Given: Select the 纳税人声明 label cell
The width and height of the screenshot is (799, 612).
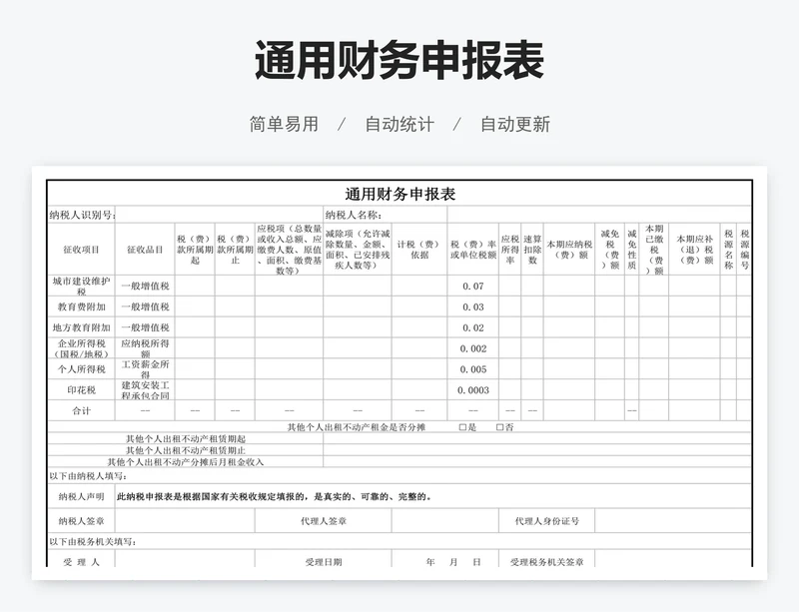Looking at the screenshot, I should click(x=82, y=496).
